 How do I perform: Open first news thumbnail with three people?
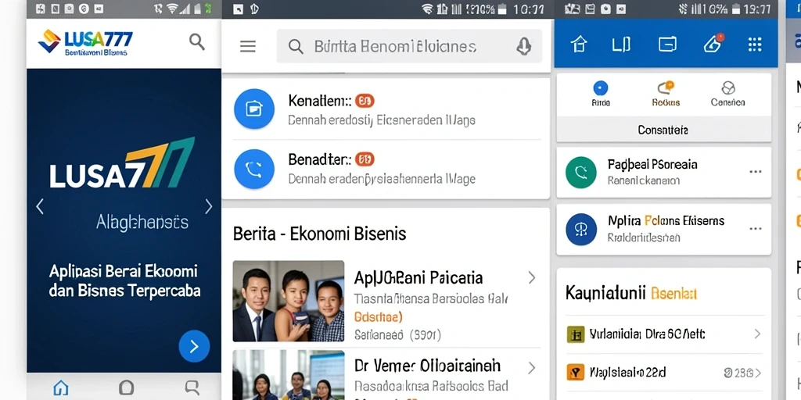pyautogui.click(x=289, y=301)
